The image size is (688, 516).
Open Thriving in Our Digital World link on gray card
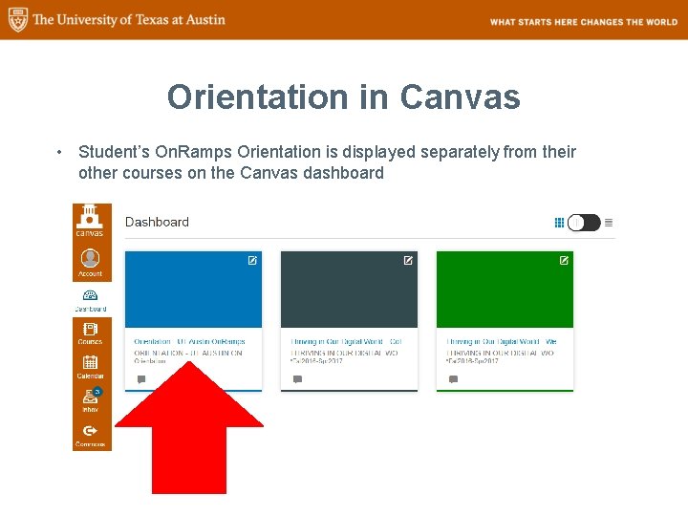point(346,341)
